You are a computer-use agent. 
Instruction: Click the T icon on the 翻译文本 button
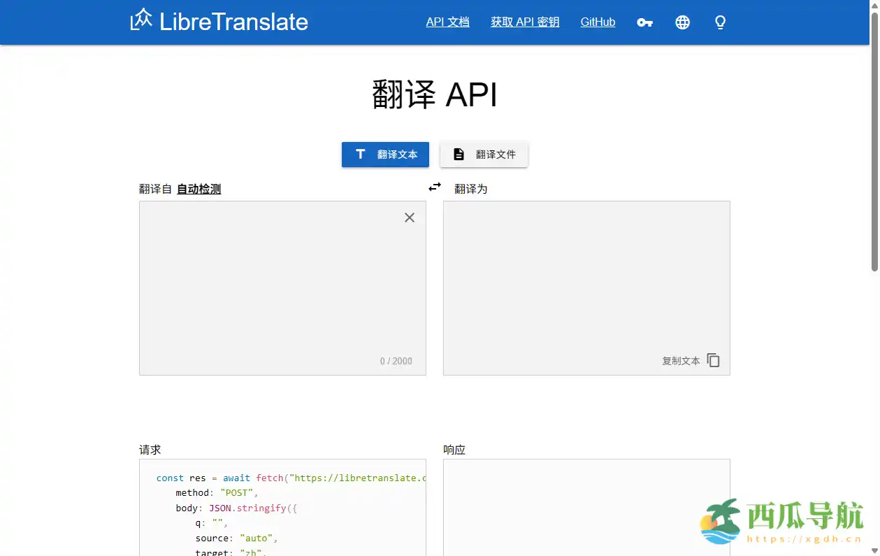pyautogui.click(x=360, y=154)
